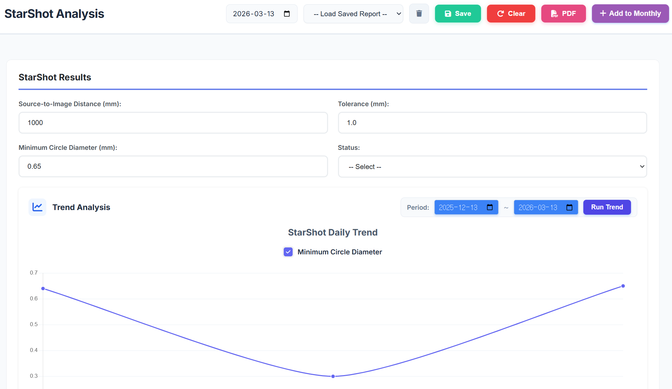Toggle Minimum Circle Diameter legend checkbox
Viewport: 672px width, 389px height.
288,252
